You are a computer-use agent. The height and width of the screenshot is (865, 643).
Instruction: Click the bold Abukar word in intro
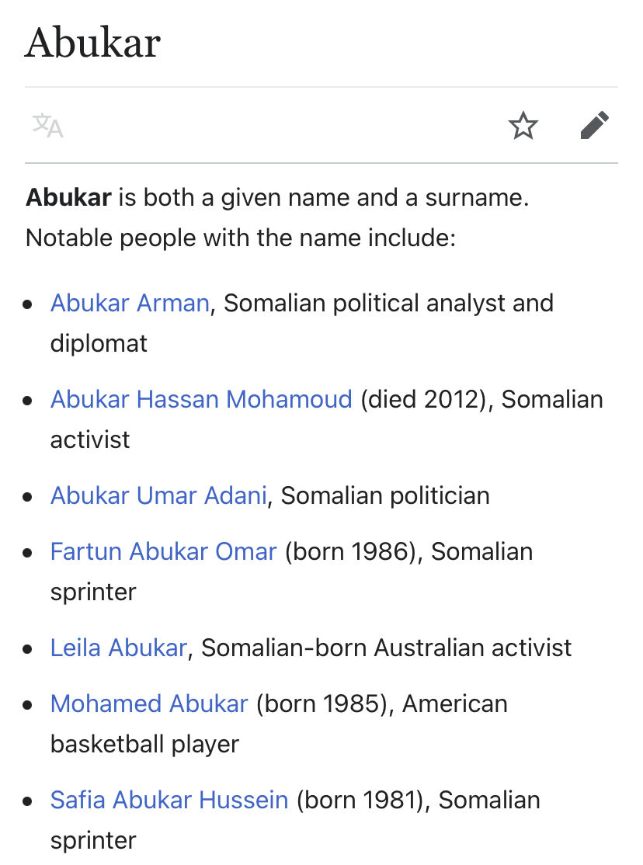pyautogui.click(x=68, y=197)
